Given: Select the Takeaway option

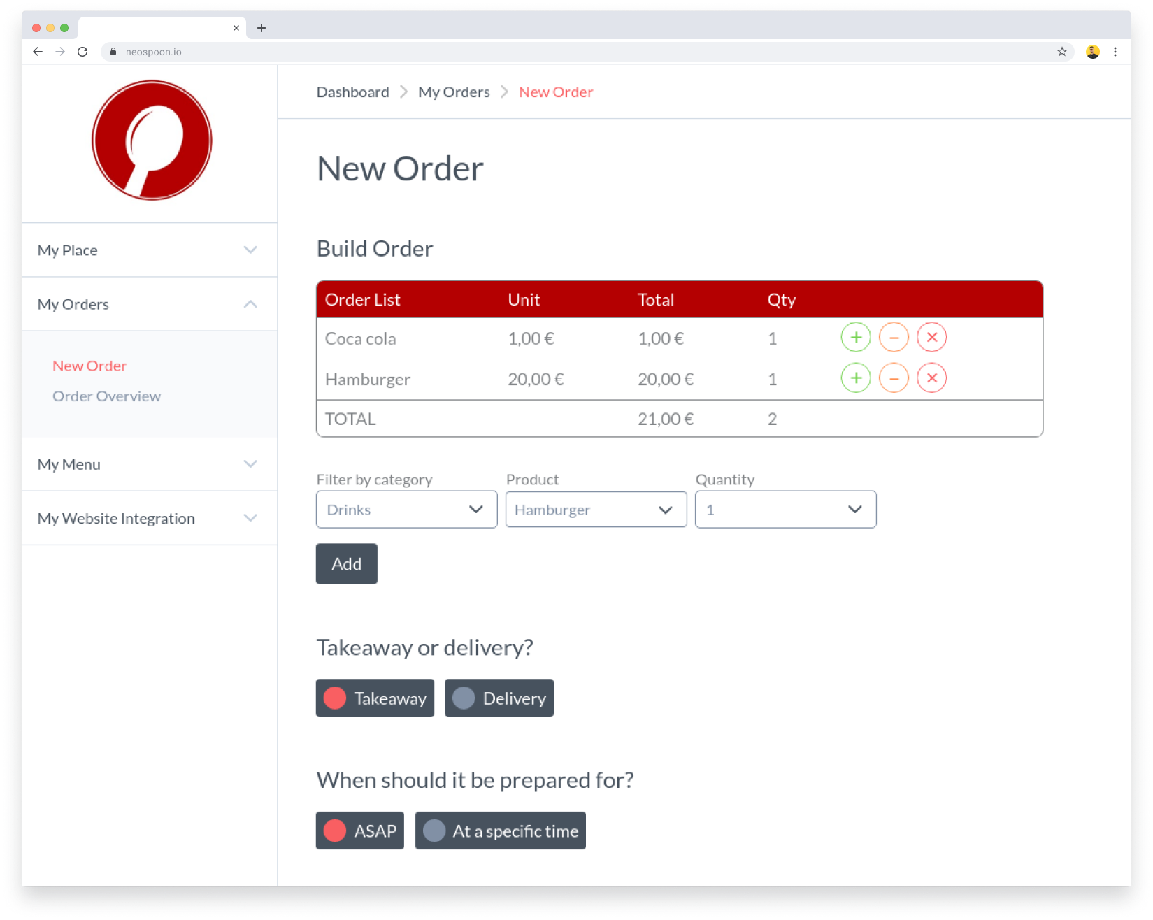Looking at the screenshot, I should (x=375, y=698).
